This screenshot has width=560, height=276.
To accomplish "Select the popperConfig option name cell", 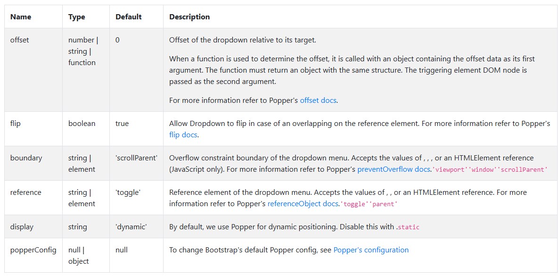I will coord(33,250).
